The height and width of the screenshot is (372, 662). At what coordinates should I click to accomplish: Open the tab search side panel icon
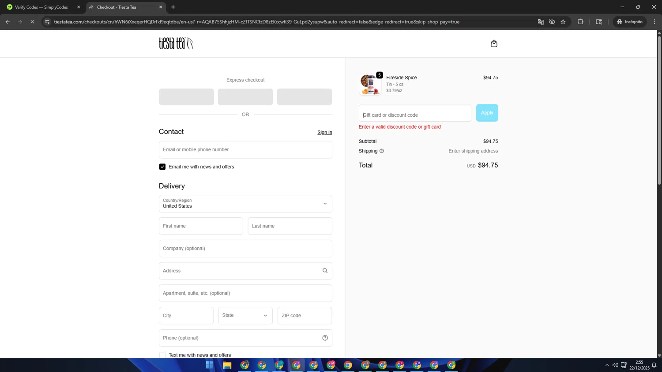coord(599,22)
